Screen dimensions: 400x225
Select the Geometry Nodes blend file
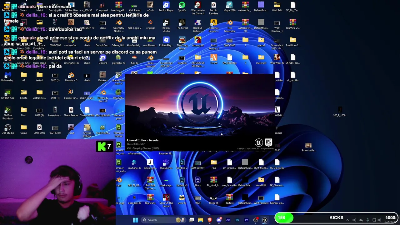click(x=118, y=26)
